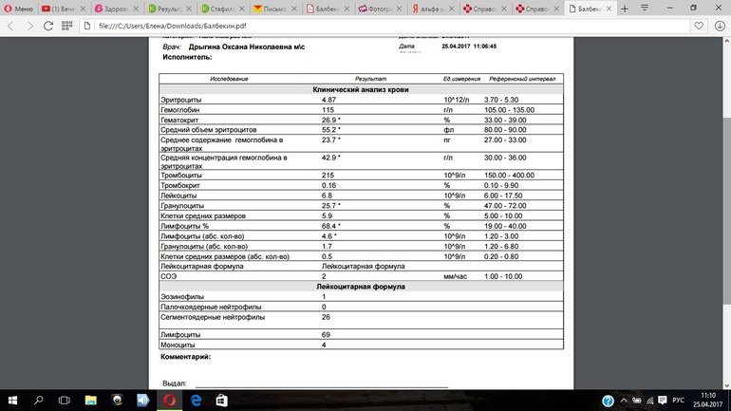Go back using the back arrow

pyautogui.click(x=10, y=27)
